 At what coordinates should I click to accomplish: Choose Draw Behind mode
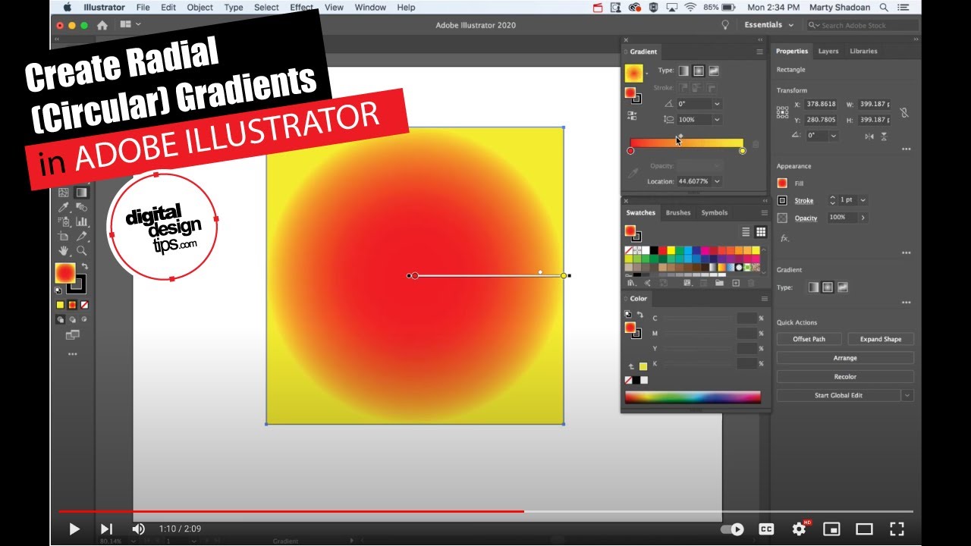coord(72,319)
